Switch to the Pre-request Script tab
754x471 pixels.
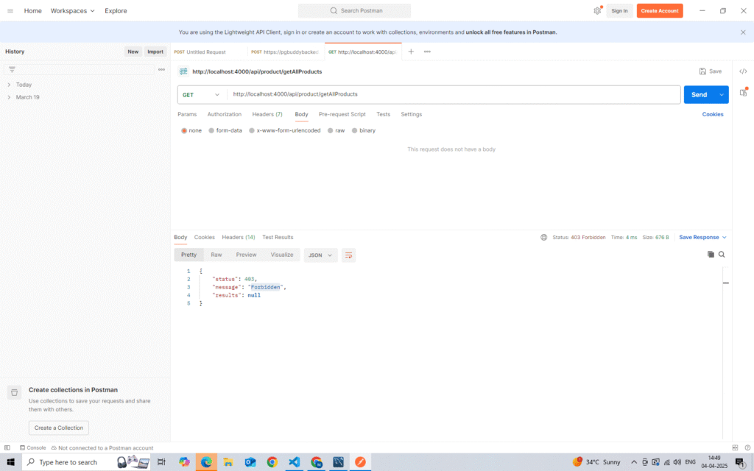point(342,114)
